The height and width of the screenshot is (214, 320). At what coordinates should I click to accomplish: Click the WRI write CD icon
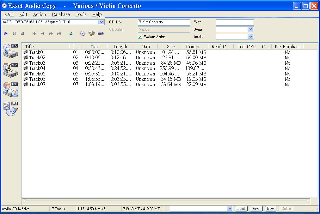click(x=10, y=109)
